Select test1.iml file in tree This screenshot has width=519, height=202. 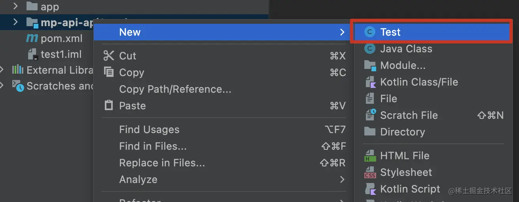pyautogui.click(x=61, y=54)
